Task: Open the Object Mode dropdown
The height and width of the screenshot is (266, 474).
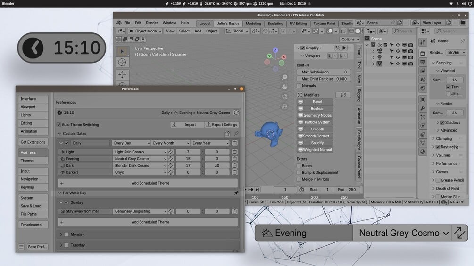Action: click(x=145, y=31)
